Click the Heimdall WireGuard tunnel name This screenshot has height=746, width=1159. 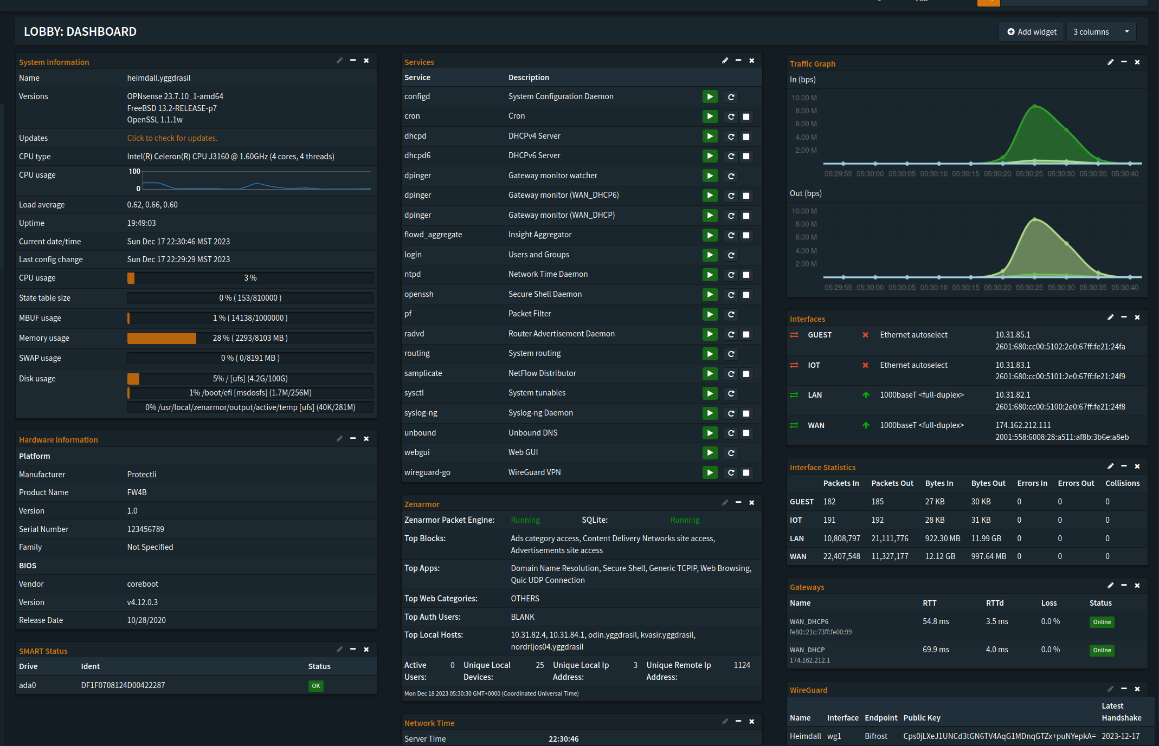pos(805,736)
